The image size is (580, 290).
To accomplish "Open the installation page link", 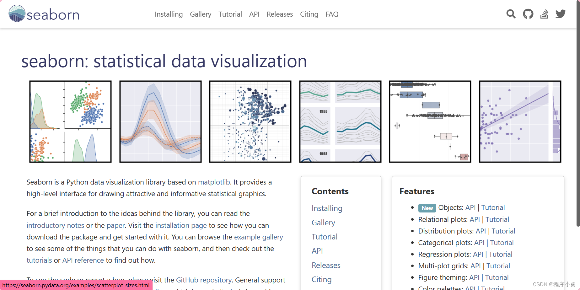I will pyautogui.click(x=181, y=225).
